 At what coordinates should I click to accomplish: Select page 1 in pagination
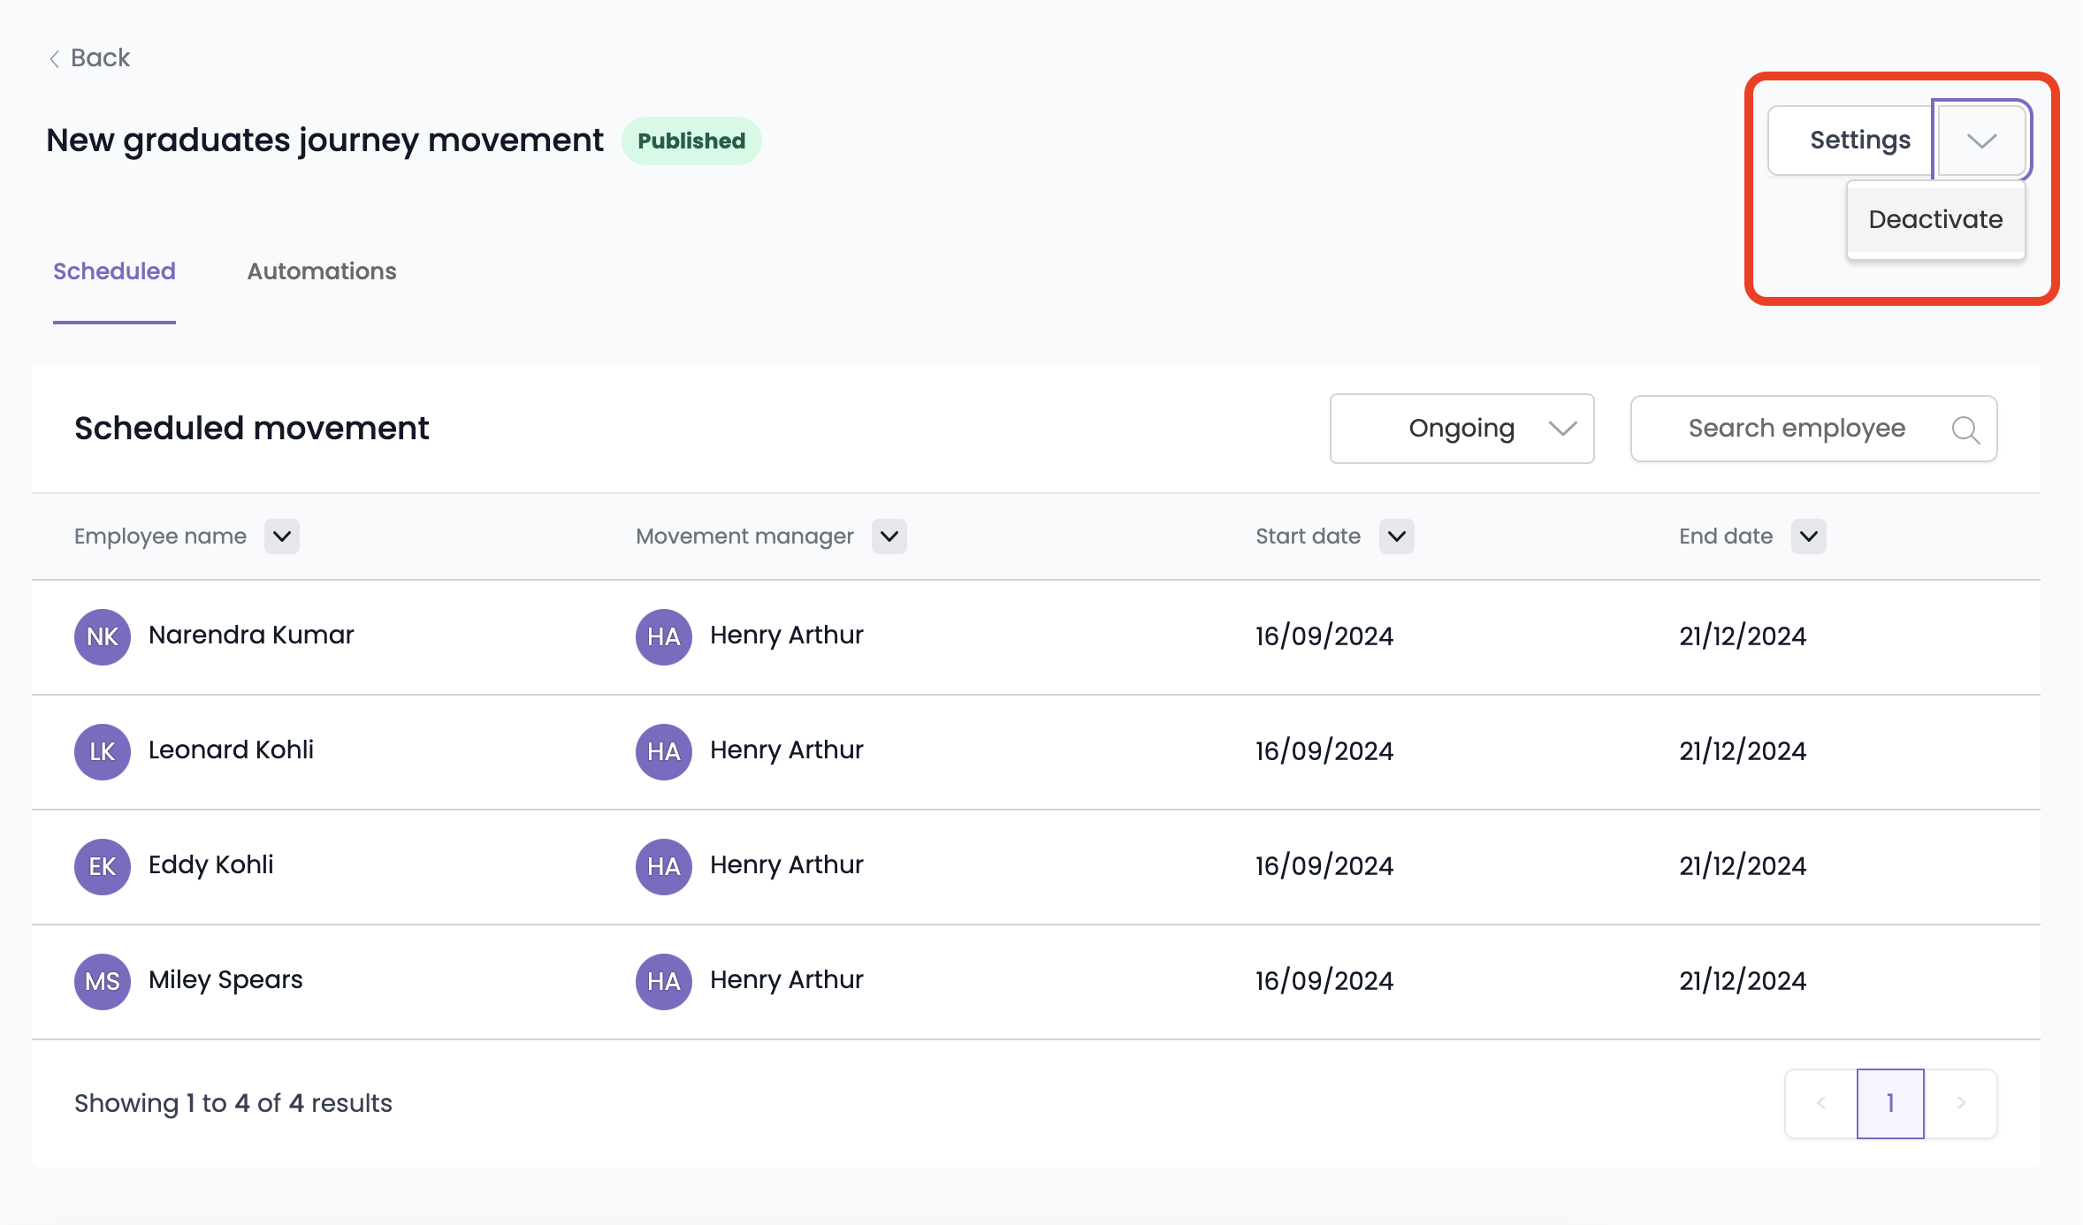coord(1890,1103)
